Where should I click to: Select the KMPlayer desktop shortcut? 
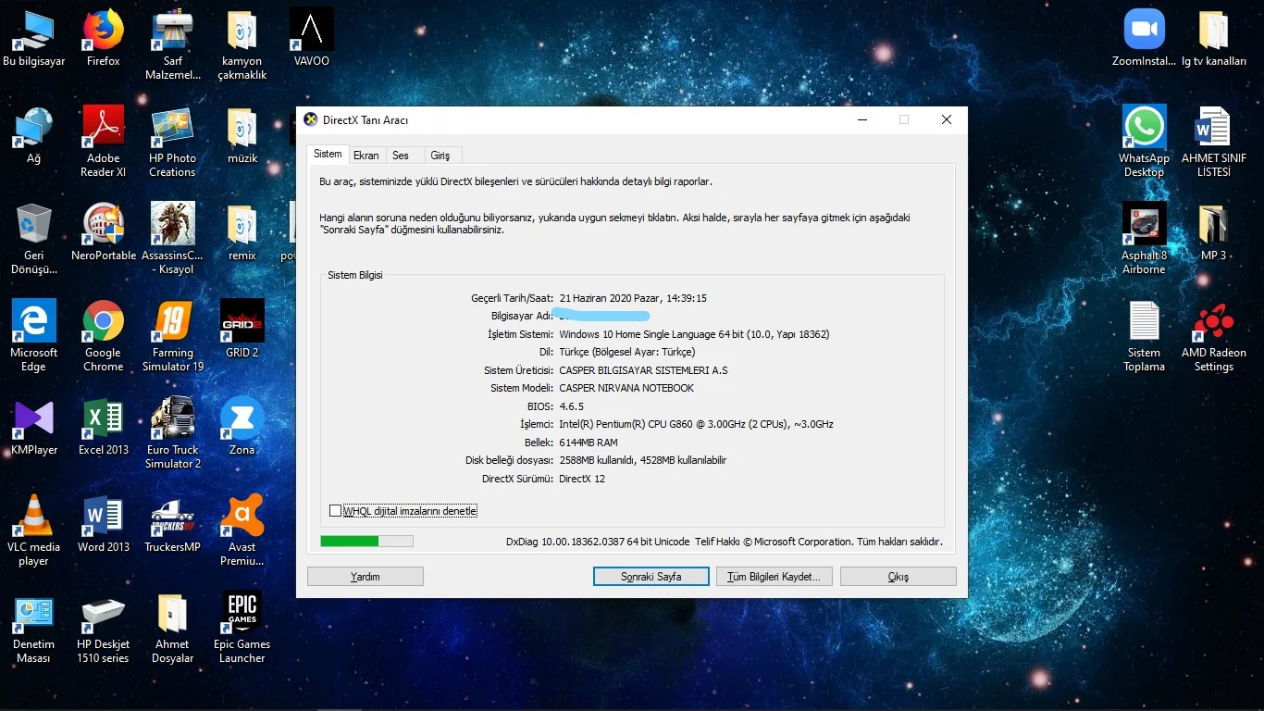(34, 429)
